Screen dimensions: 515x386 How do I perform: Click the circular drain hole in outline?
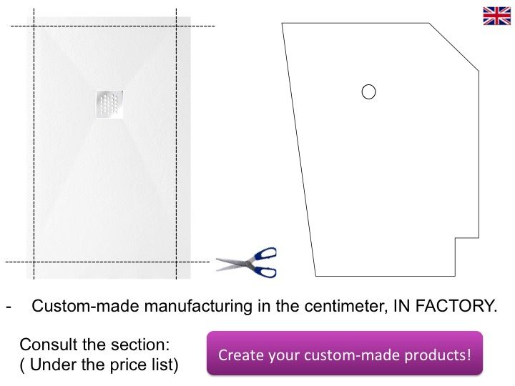368,92
